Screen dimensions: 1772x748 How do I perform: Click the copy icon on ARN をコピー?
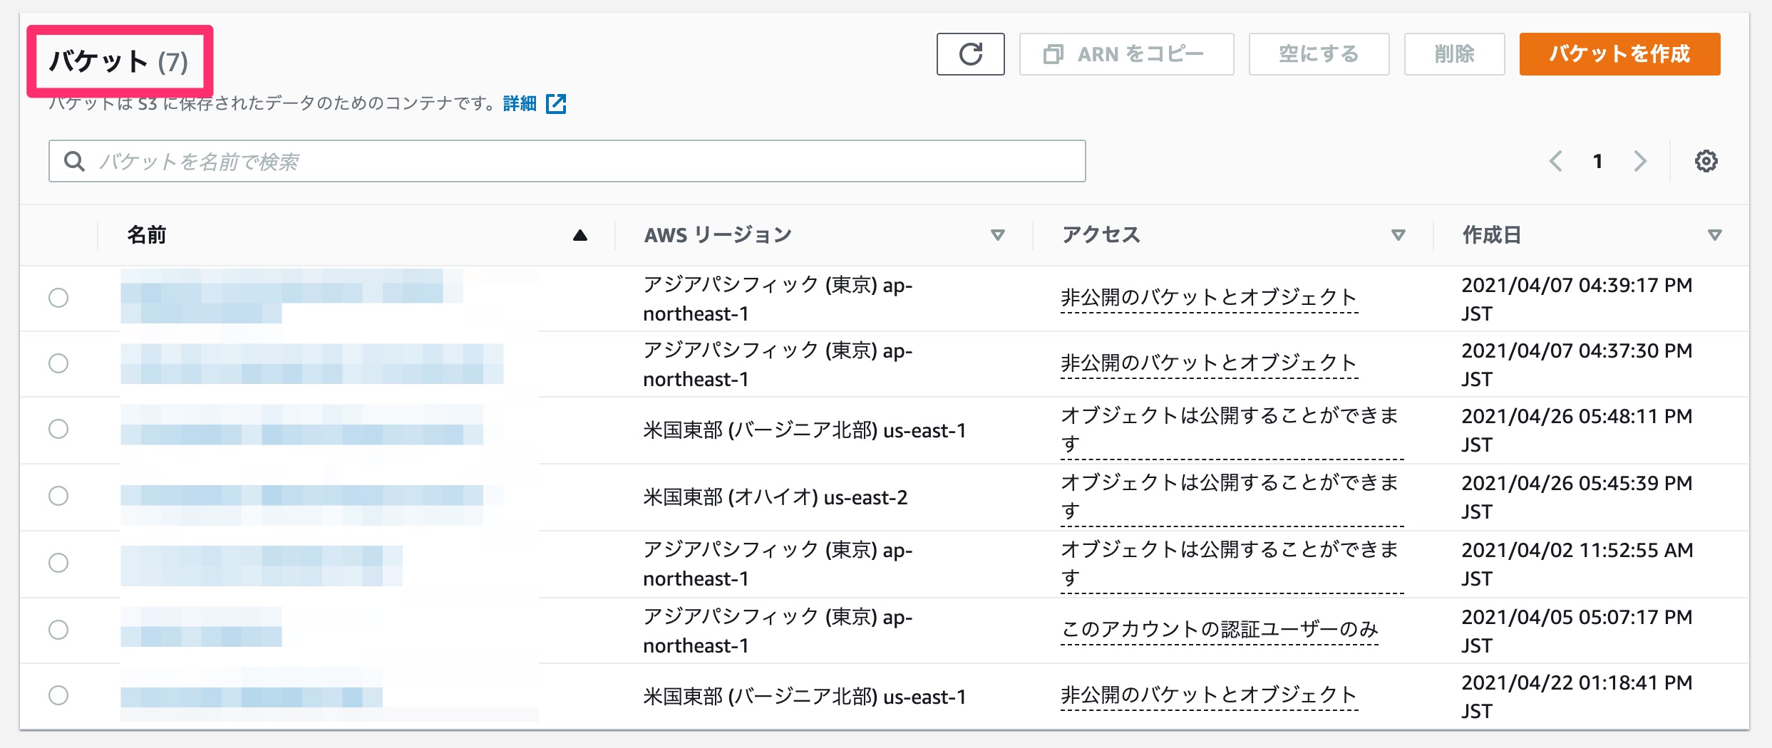pyautogui.click(x=1052, y=53)
